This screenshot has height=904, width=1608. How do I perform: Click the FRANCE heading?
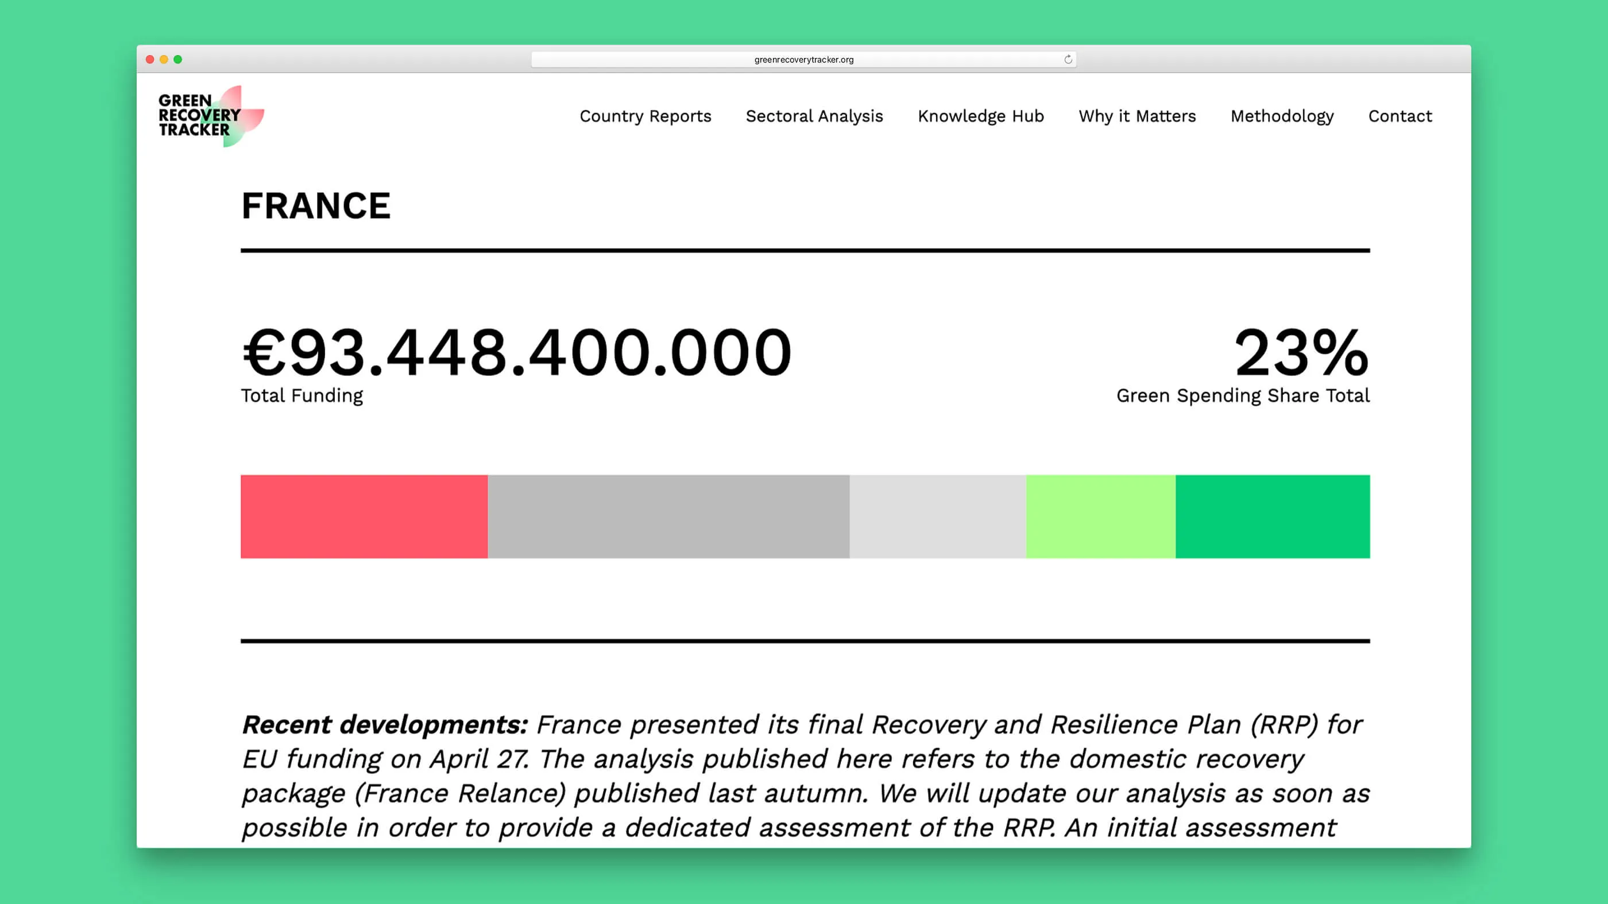pos(316,206)
